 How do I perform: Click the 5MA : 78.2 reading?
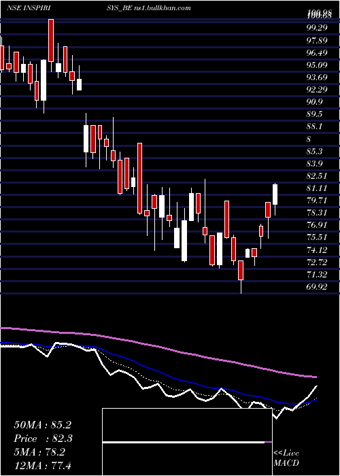39,453
